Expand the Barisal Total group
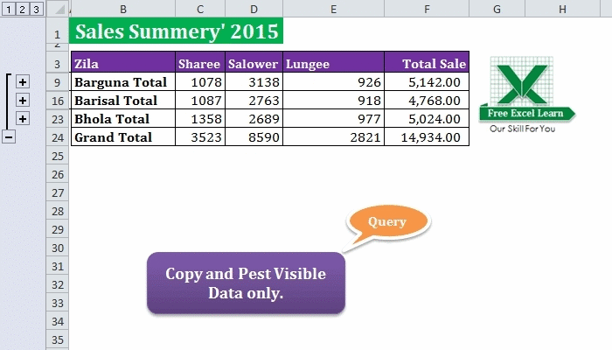Screen dimensions: 612x350 [23, 101]
